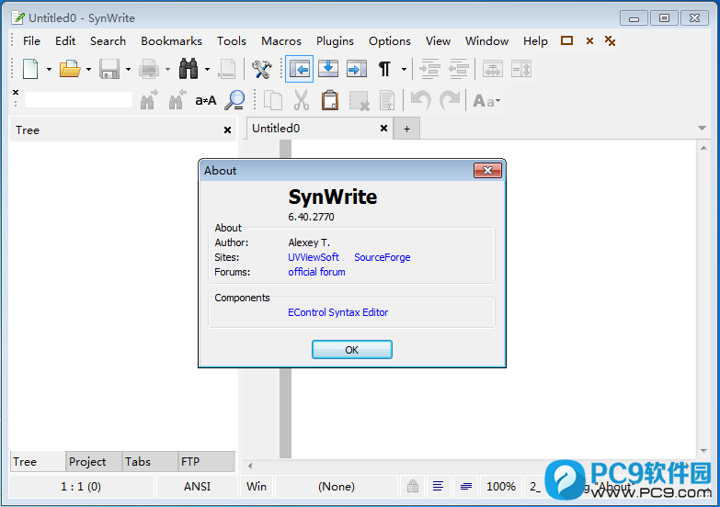Click the New file icon
Screen dimensions: 720x507
point(30,69)
